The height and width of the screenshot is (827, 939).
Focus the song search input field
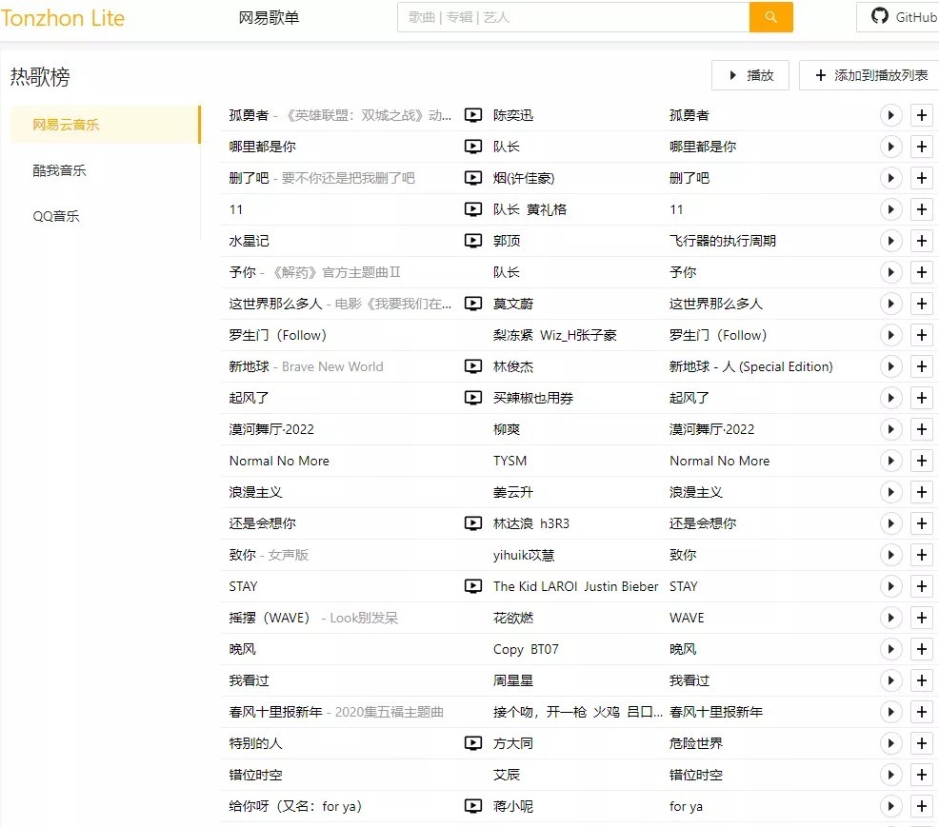(573, 17)
